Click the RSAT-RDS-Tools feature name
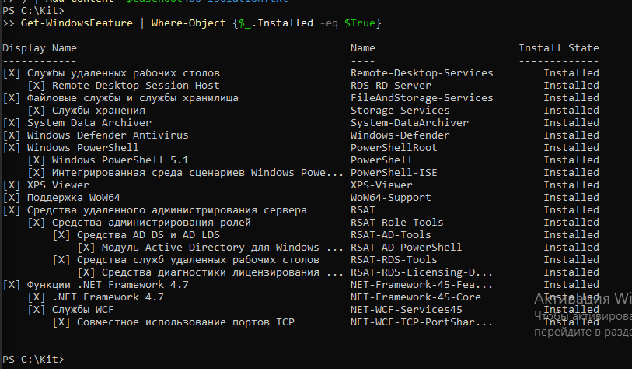The width and height of the screenshot is (632, 369). 394,260
